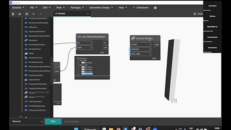Click the both_sides input port of Surface.Thicken

point(141,54)
